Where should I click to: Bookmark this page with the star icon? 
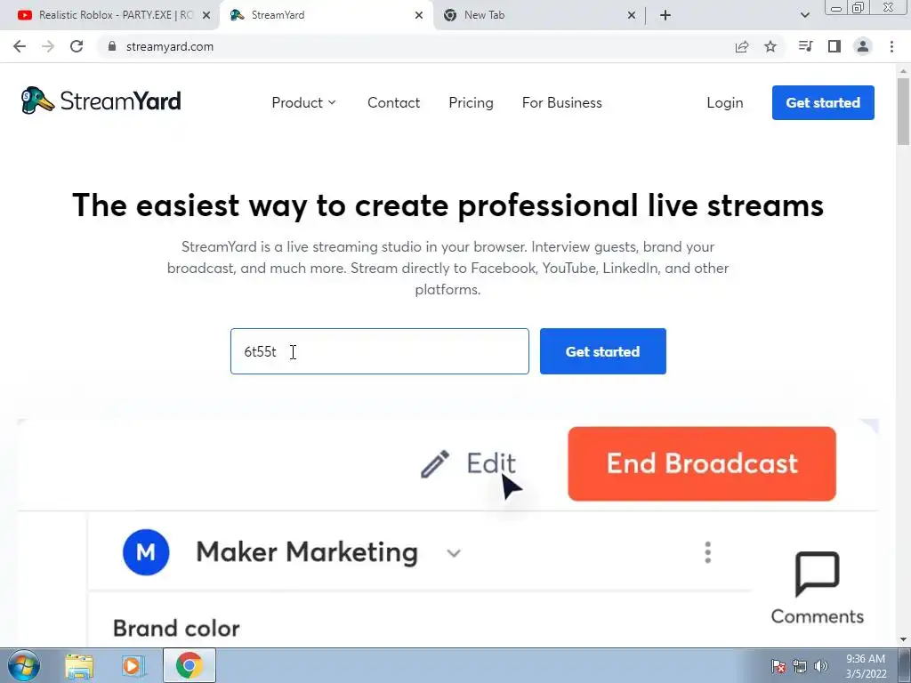click(770, 46)
